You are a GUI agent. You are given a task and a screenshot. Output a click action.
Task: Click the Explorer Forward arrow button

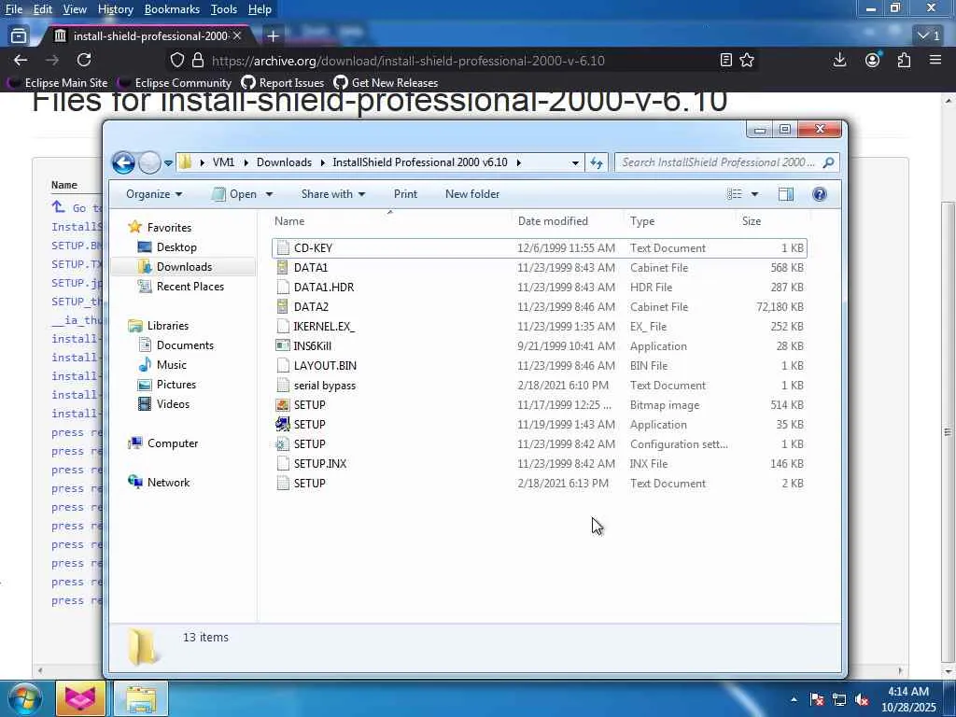click(x=149, y=162)
